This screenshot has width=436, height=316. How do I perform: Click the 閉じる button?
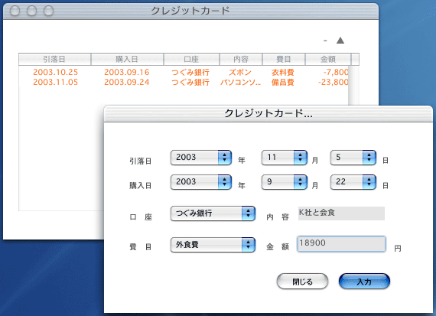(302, 282)
